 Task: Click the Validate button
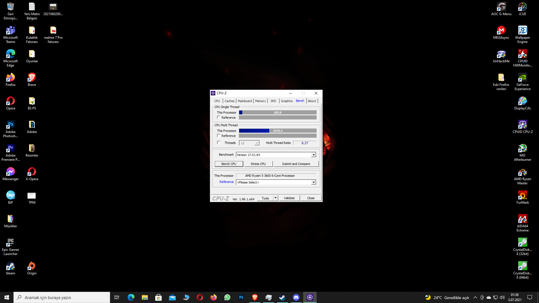(289, 198)
